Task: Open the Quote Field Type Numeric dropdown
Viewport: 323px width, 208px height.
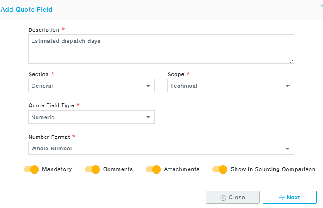Action: point(92,117)
